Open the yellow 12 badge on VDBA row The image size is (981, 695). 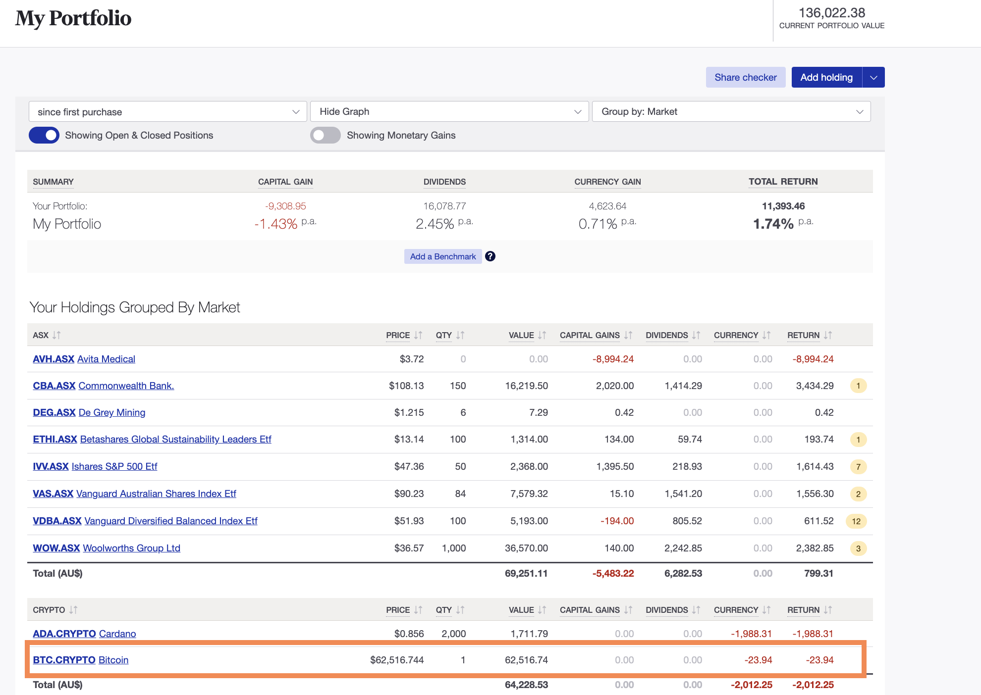856,521
